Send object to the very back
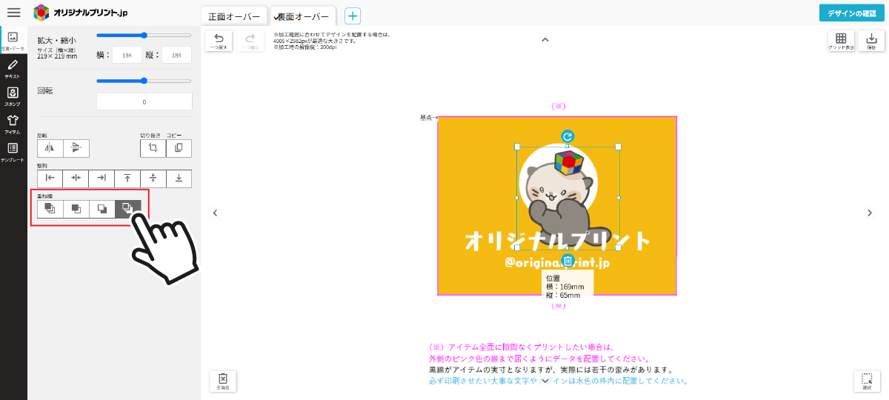This screenshot has width=889, height=400. click(127, 209)
